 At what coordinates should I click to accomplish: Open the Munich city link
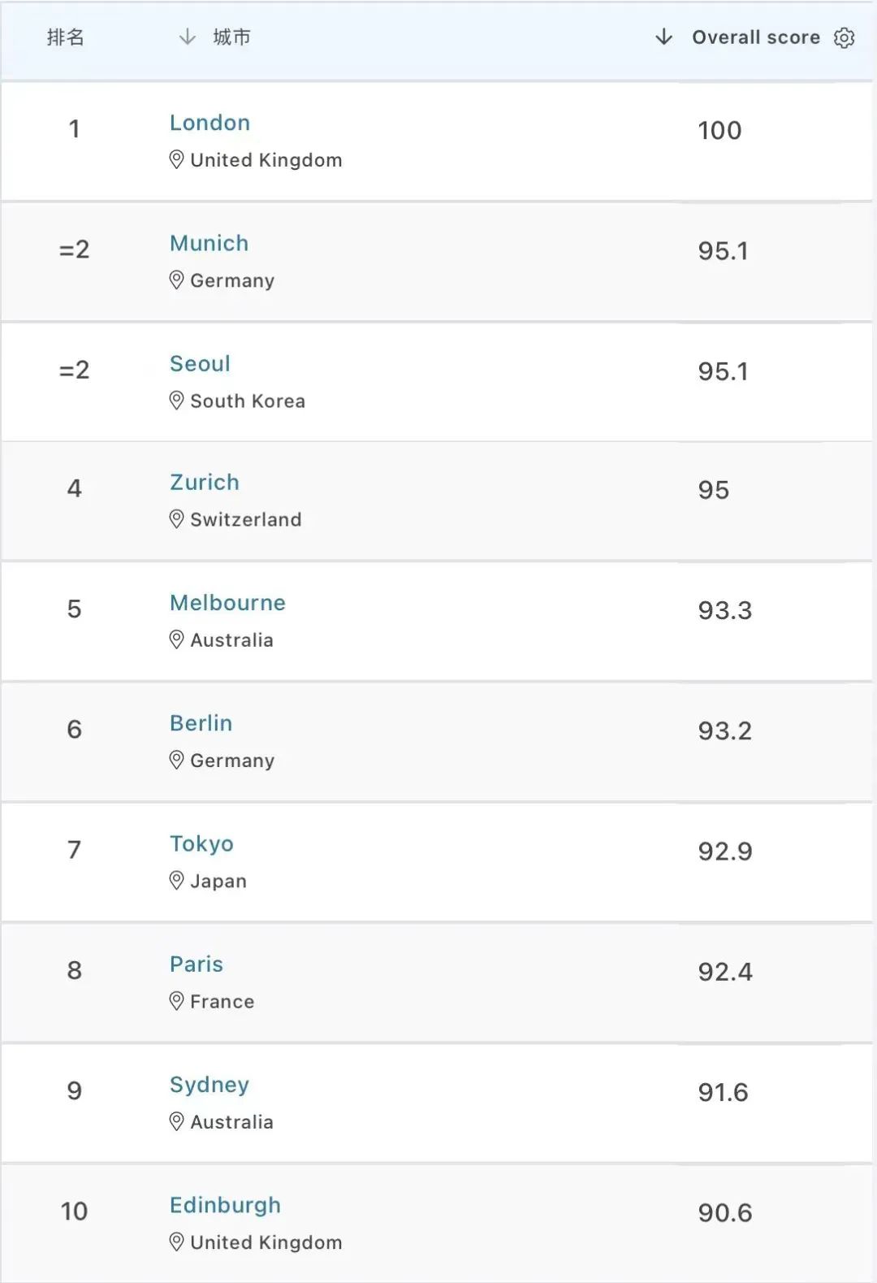click(209, 243)
